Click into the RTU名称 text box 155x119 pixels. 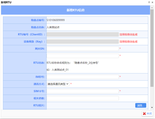[x=83, y=56]
